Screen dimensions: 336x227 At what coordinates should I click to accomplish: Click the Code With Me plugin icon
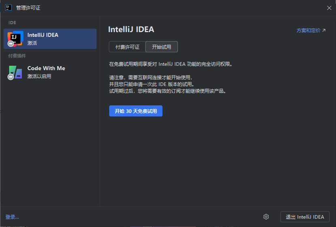[x=15, y=73]
